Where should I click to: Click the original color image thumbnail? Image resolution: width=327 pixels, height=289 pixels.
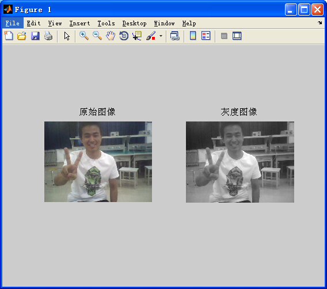click(x=98, y=162)
